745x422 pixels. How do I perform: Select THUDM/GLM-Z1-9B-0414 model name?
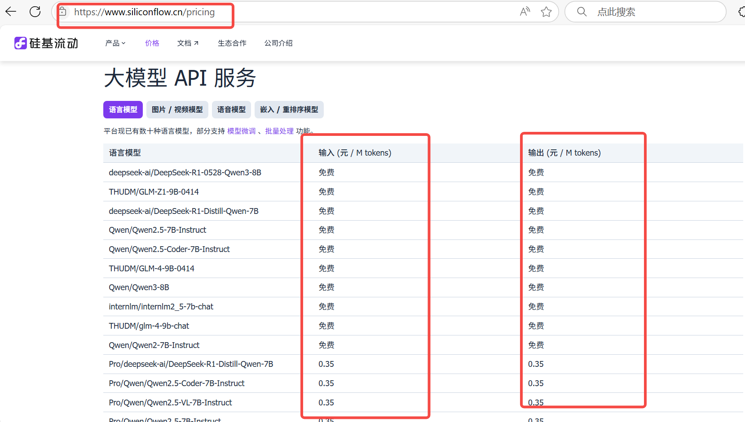(154, 192)
